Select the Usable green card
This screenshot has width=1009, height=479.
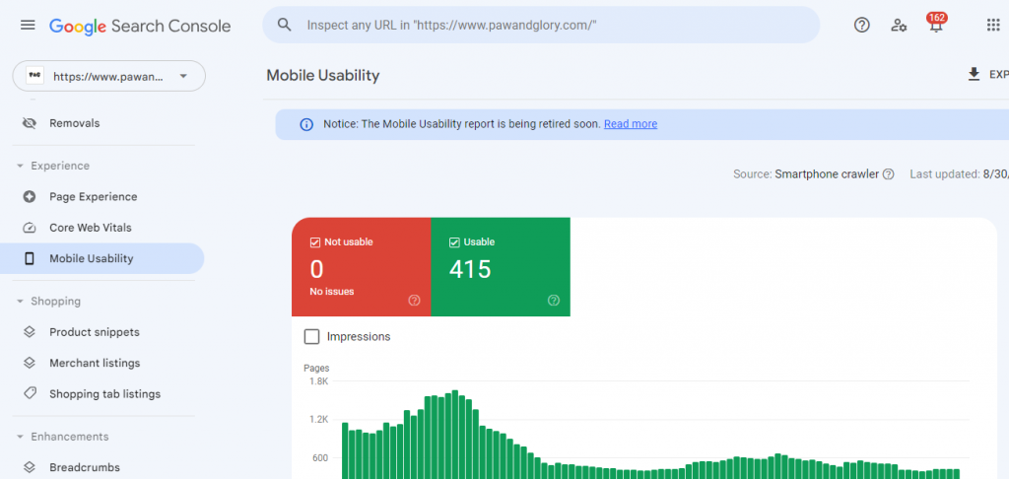pos(501,266)
